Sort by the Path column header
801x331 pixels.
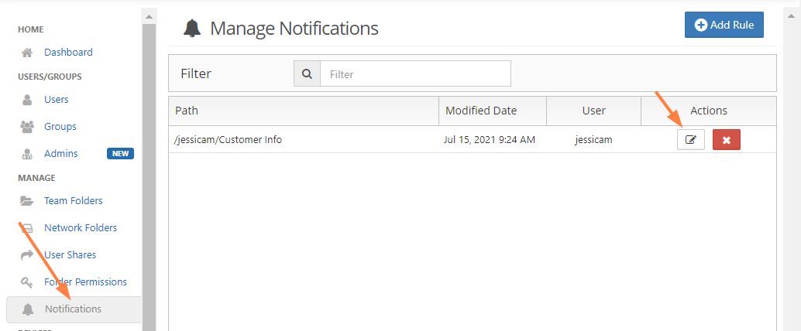point(187,111)
